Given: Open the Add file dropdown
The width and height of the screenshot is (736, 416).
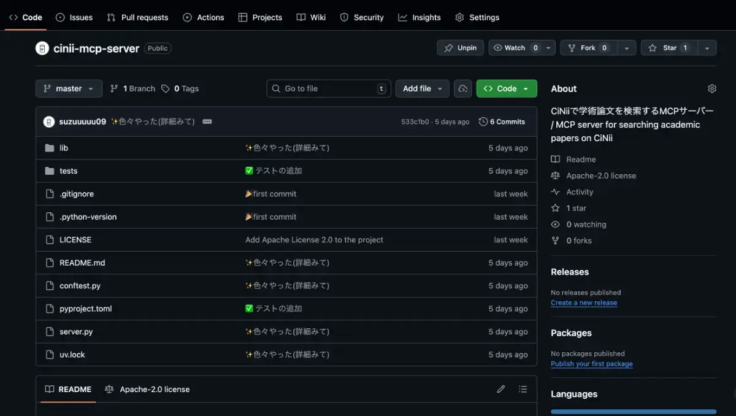Looking at the screenshot, I should [x=422, y=88].
